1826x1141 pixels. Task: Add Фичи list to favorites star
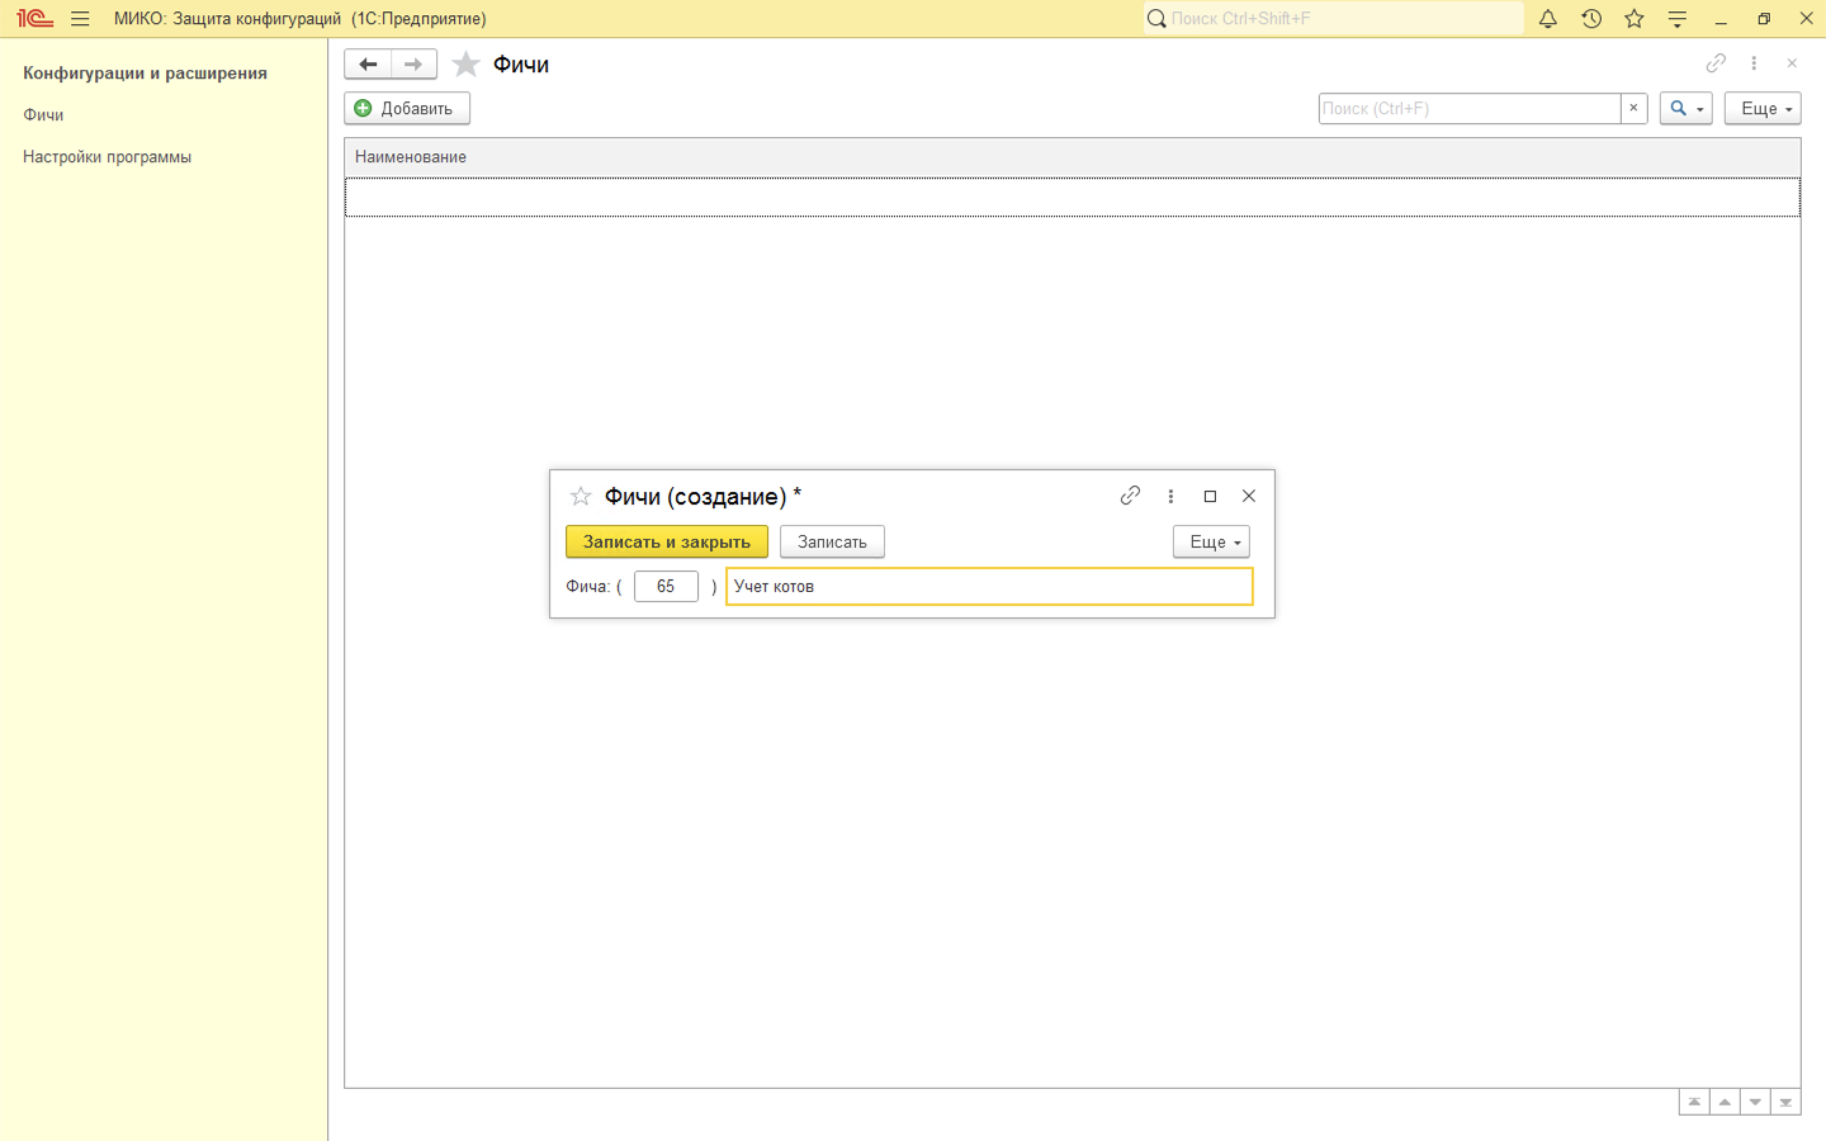(x=465, y=64)
